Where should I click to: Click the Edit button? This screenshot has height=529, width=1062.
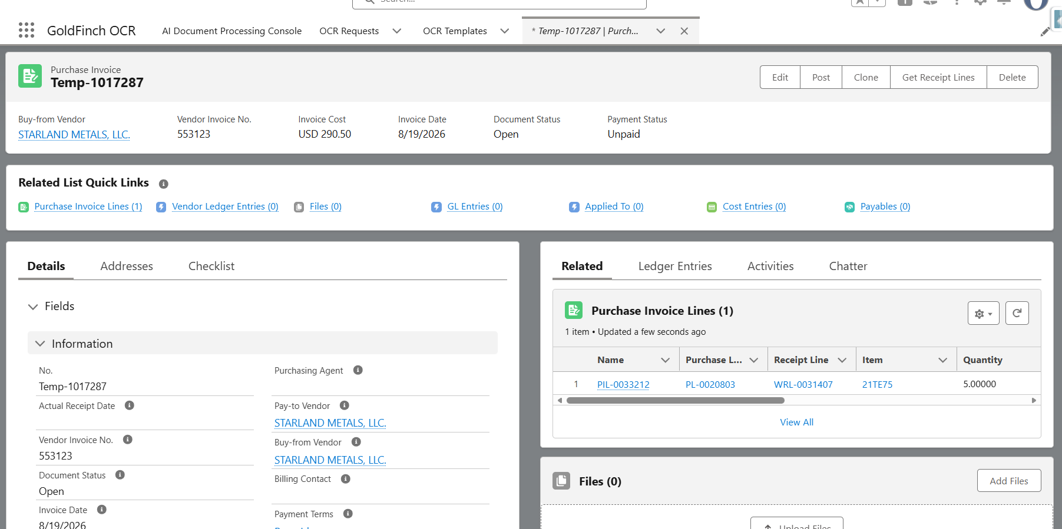point(780,77)
